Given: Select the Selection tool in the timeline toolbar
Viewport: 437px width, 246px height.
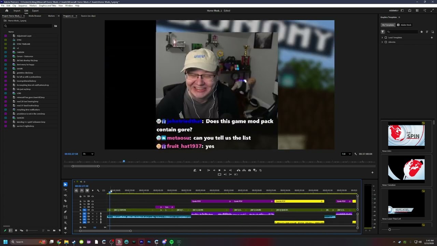Looking at the screenshot, I should pyautogui.click(x=65, y=184).
